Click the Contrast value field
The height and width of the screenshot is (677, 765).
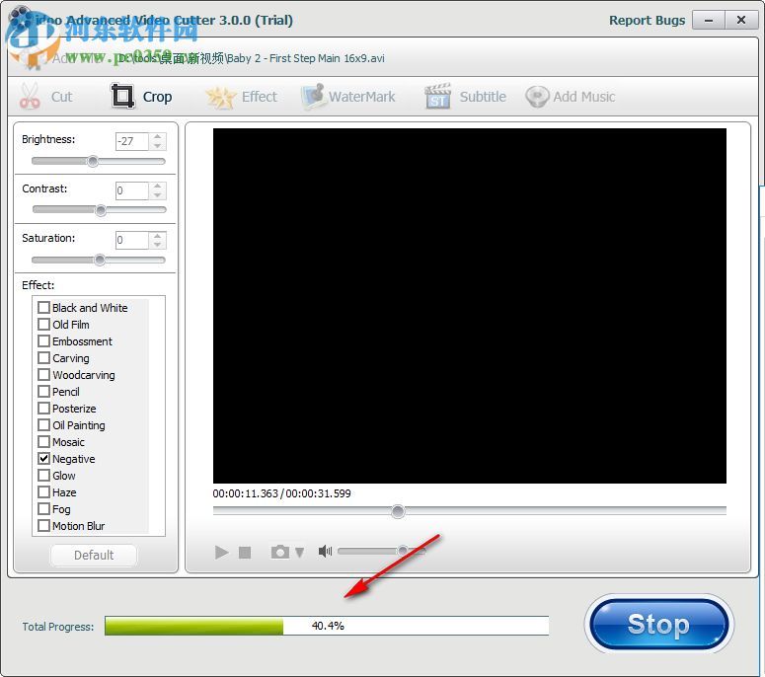coord(131,190)
